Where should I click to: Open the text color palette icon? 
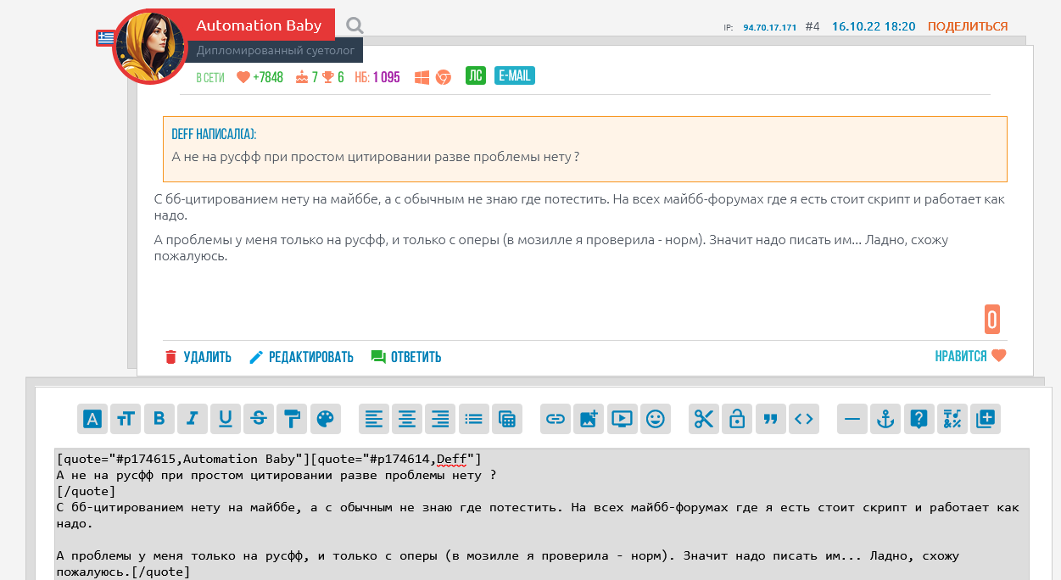[324, 418]
